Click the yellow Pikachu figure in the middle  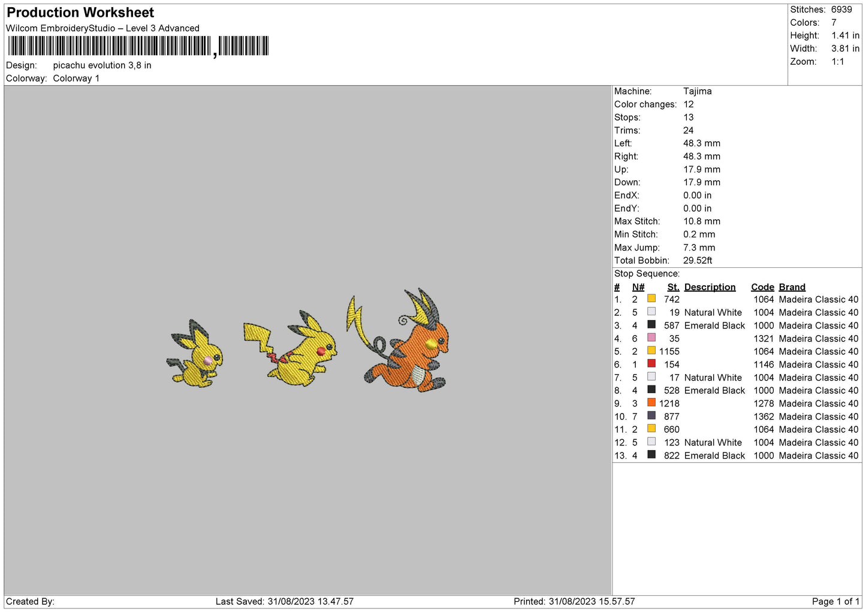click(x=294, y=349)
